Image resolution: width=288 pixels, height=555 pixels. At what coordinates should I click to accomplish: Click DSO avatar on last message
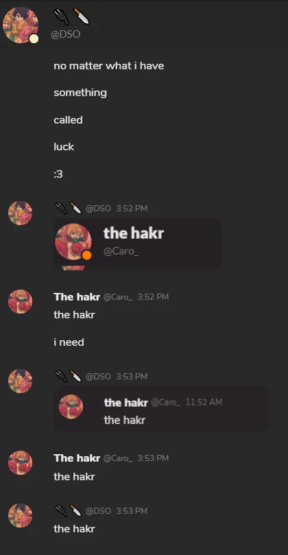point(20,515)
